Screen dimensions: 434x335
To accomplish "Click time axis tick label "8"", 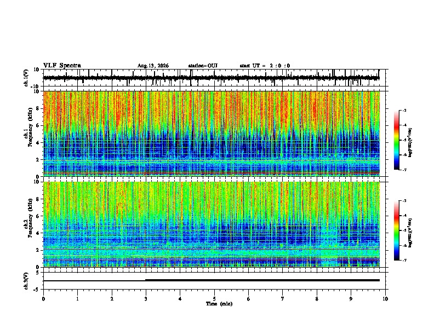I will tap(317, 299).
